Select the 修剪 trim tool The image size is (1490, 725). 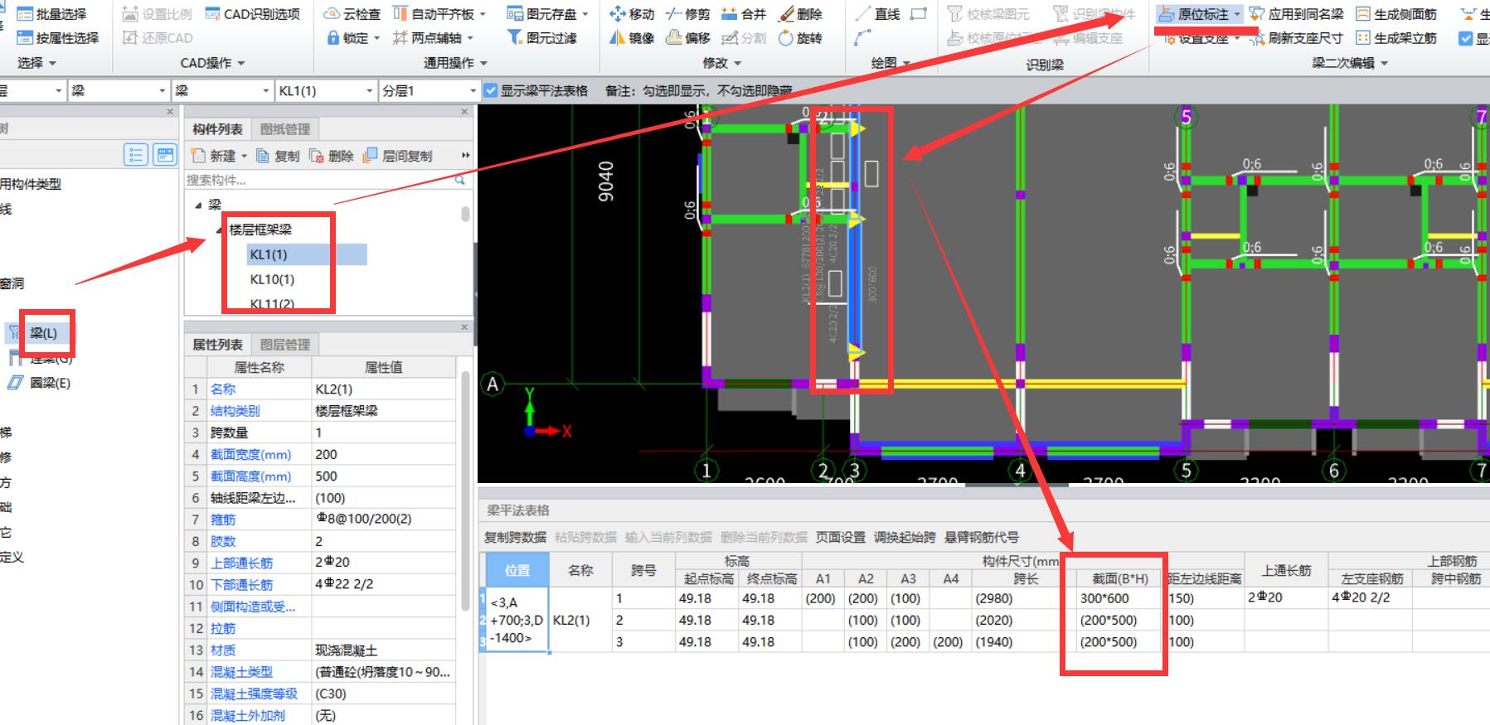[688, 14]
